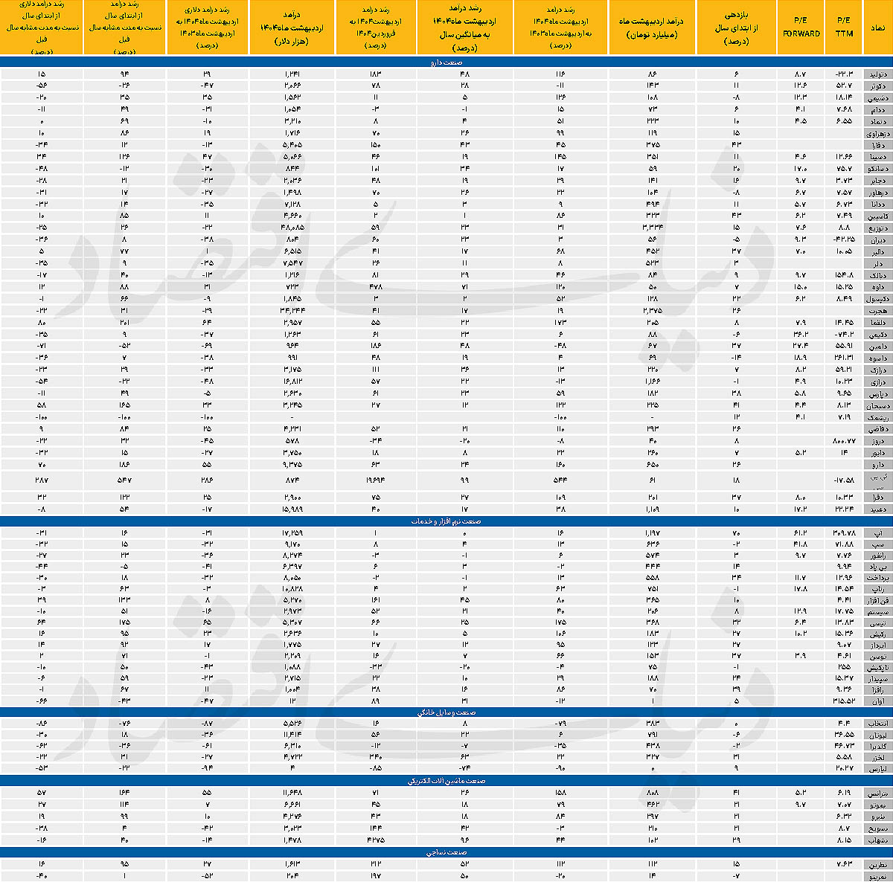Select the symbol 'دزهراوی'

pos(877,133)
